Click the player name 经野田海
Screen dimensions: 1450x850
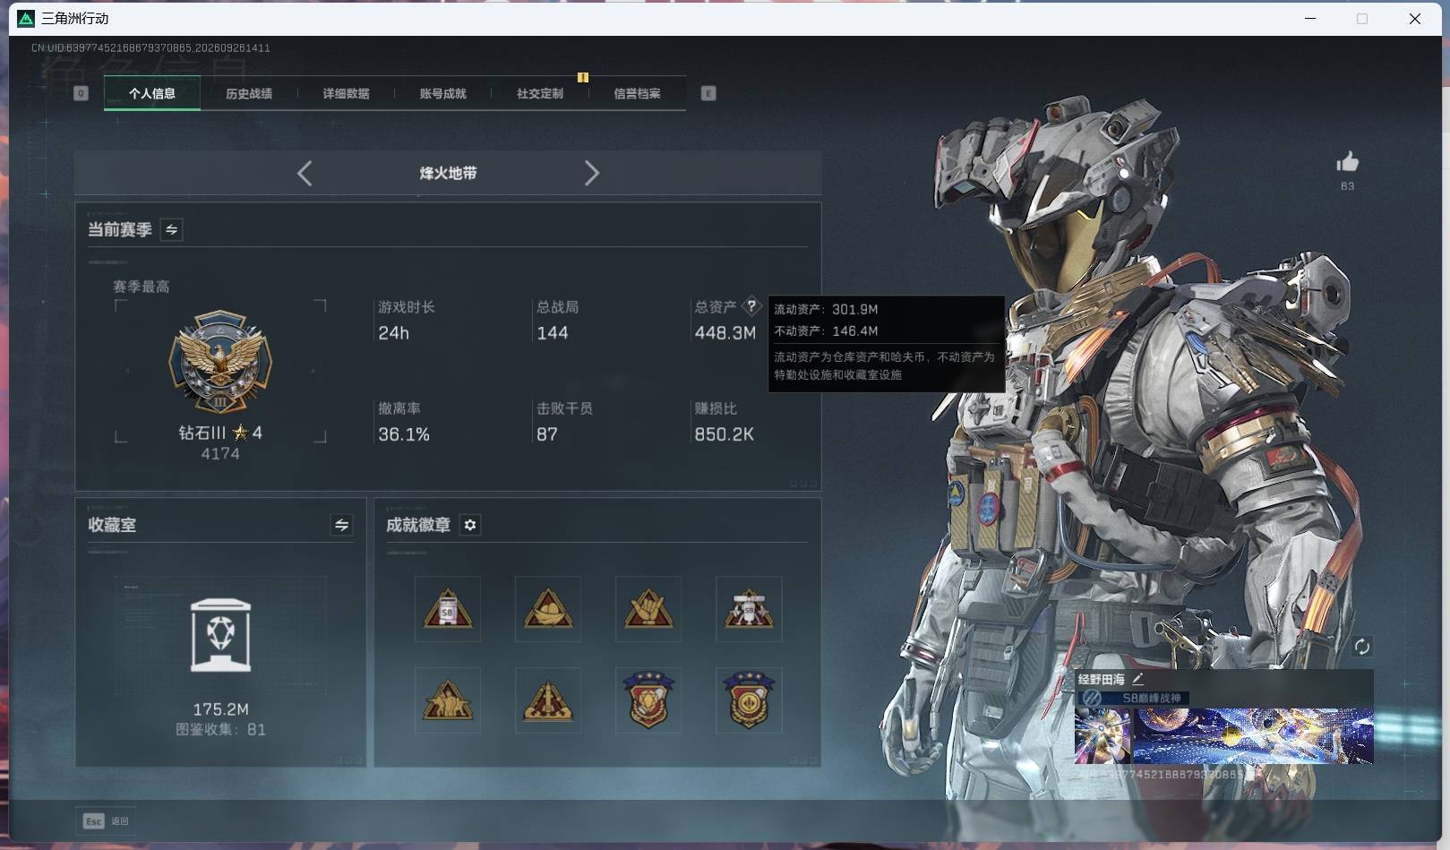1101,680
